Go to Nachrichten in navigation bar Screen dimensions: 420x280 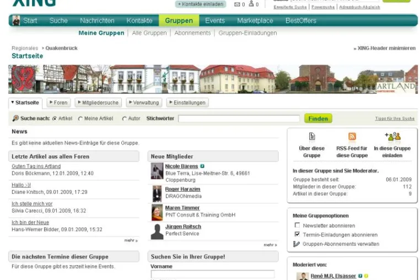pos(97,20)
